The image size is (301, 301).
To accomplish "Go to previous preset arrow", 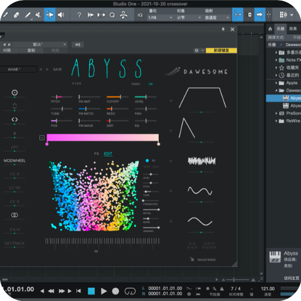I will [x=41, y=69].
